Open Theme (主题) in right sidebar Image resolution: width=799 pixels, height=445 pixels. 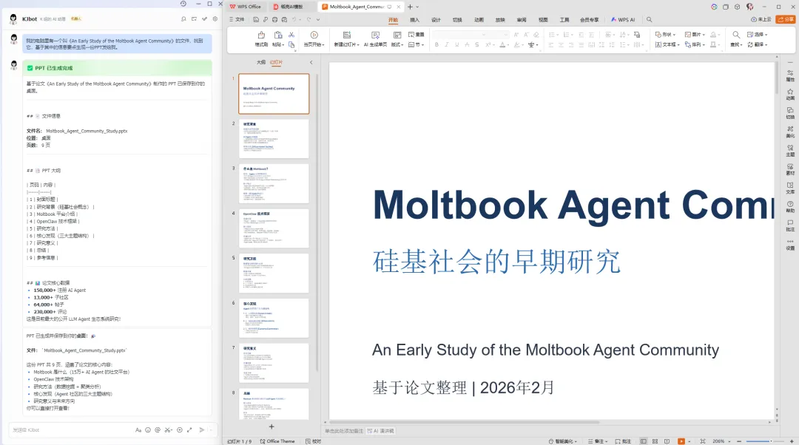tap(790, 150)
